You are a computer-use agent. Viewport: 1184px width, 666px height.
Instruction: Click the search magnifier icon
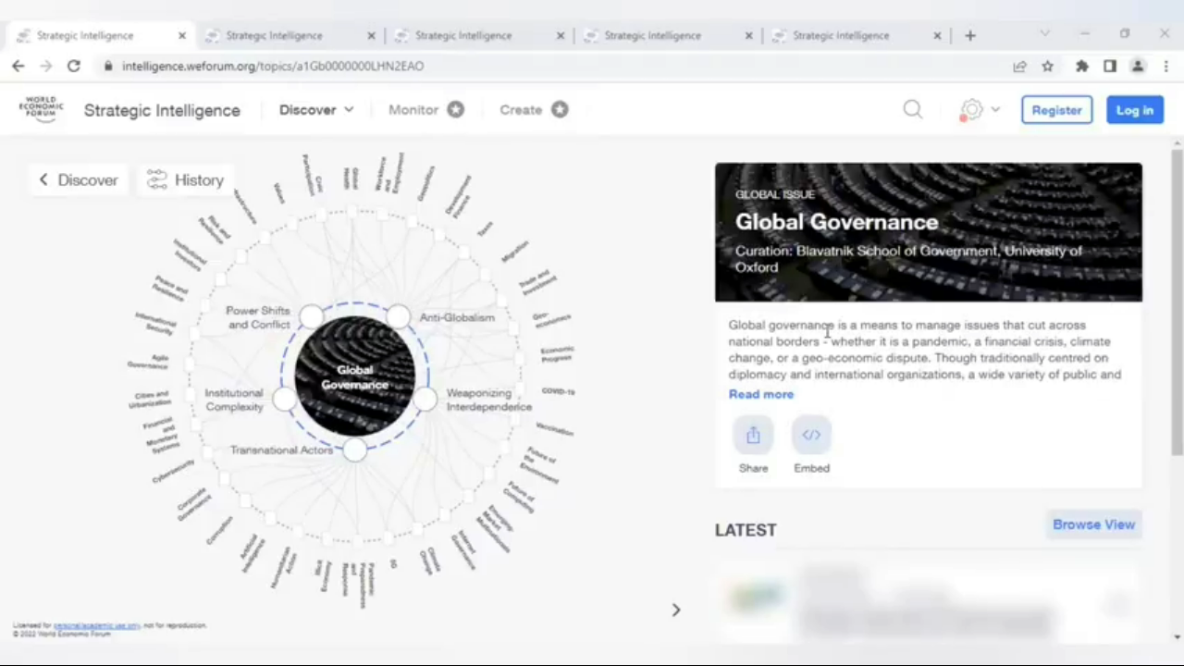tap(913, 110)
